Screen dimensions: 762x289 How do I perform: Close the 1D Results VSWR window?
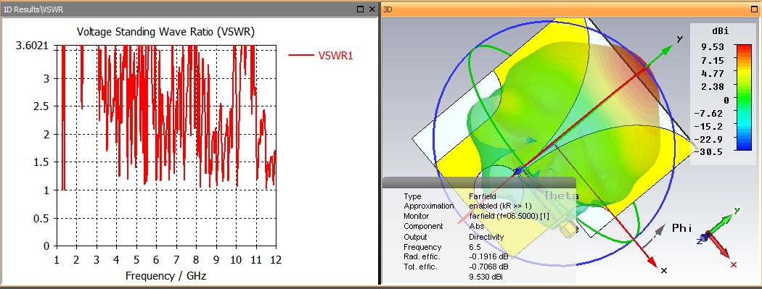(372, 9)
